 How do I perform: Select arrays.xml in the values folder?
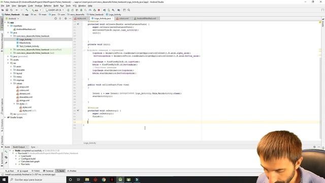coord(24,87)
